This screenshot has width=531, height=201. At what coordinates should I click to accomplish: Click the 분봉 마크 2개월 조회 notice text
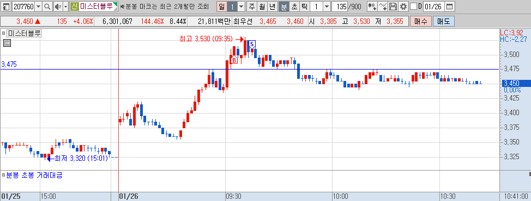click(x=164, y=6)
